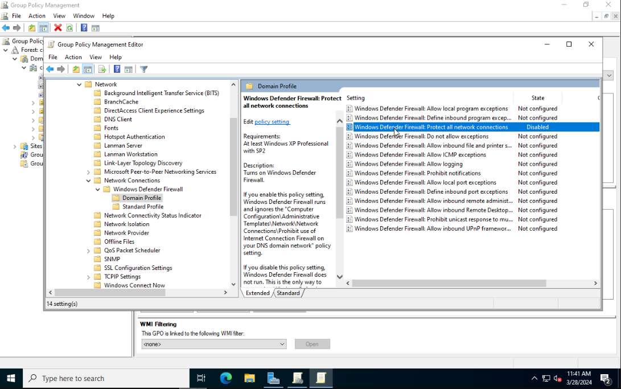This screenshot has width=621, height=389.
Task: Collapse the Network Connections tree node
Action: pos(88,181)
